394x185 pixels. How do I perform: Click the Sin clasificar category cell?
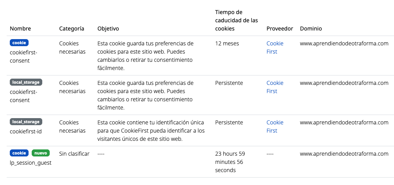74,154
